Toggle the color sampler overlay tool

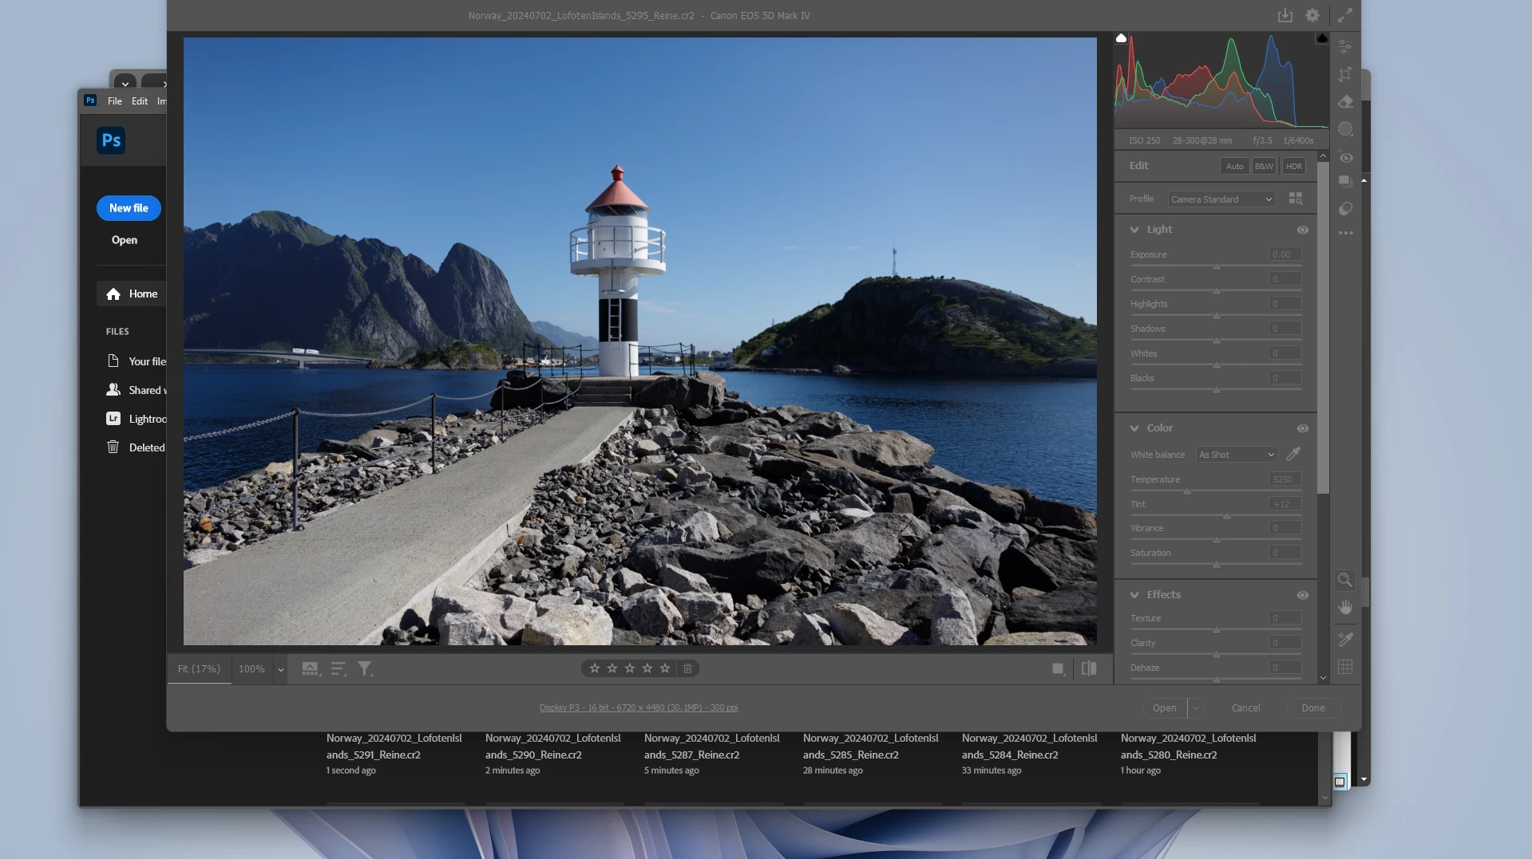pos(1345,640)
